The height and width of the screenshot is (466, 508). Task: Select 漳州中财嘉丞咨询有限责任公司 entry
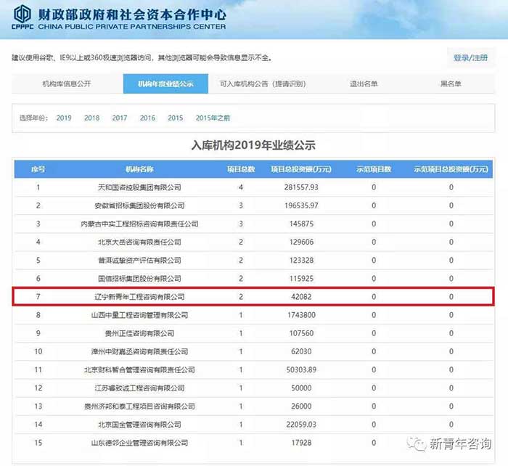139,351
